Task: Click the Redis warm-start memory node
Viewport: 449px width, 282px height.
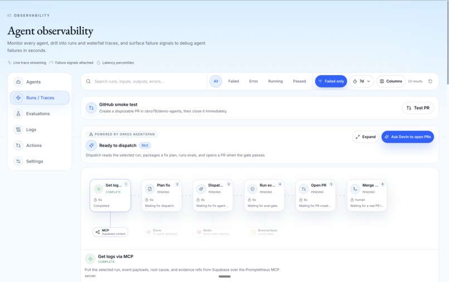Action: (x=213, y=232)
